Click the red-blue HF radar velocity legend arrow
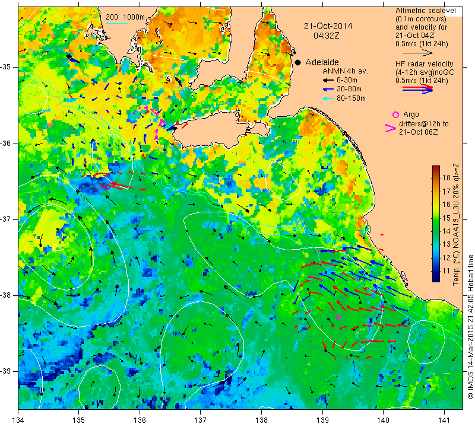This screenshot has height=427, width=475. coord(418,89)
